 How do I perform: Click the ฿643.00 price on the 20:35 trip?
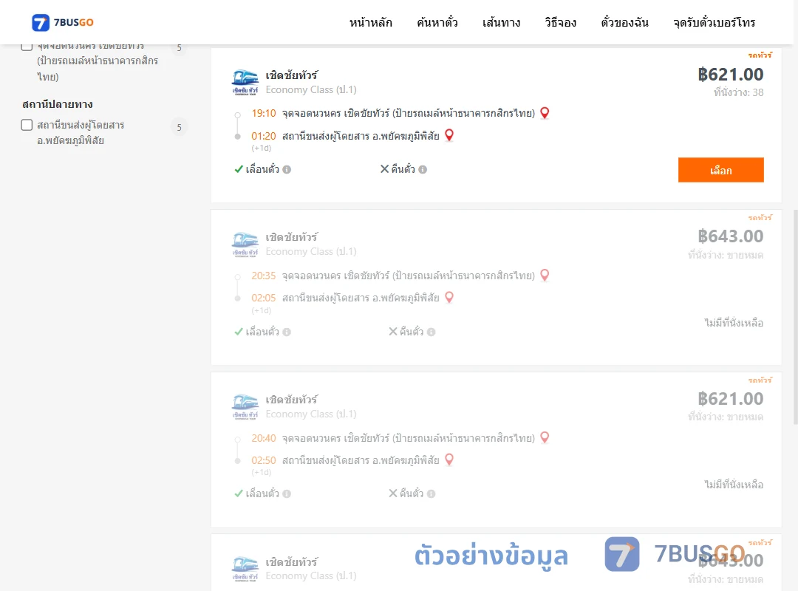[x=730, y=236]
